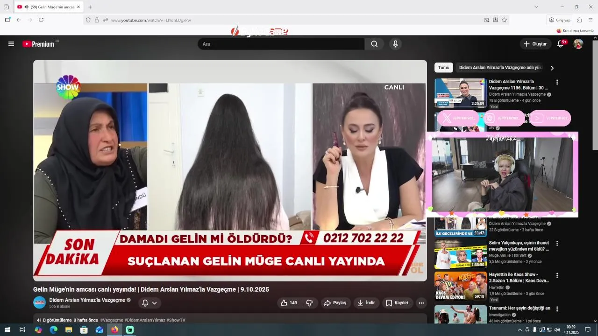The image size is (598, 336).
Task: Reload the current YouTube page
Action: [41, 20]
